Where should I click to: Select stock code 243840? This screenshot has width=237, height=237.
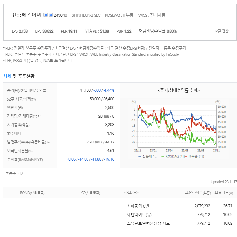point(60,15)
